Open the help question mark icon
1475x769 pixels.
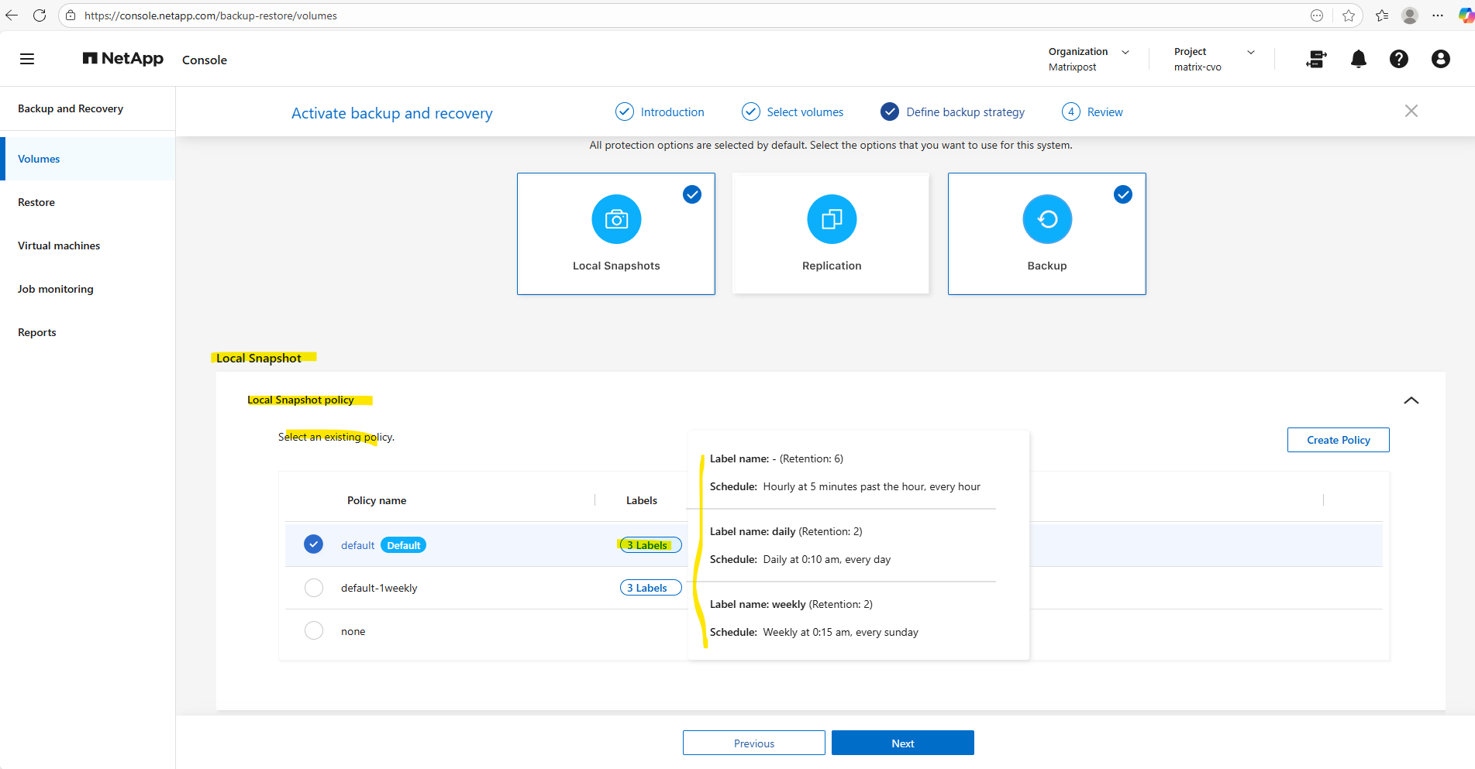1398,59
